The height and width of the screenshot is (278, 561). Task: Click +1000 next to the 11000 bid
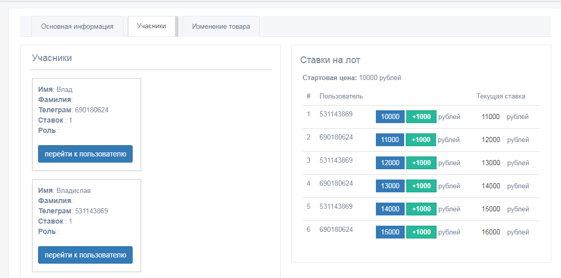421,140
